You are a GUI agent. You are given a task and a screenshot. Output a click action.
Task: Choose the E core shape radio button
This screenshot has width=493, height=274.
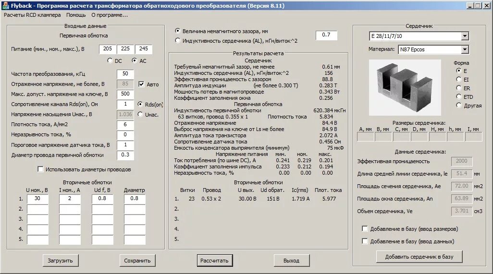(x=459, y=71)
